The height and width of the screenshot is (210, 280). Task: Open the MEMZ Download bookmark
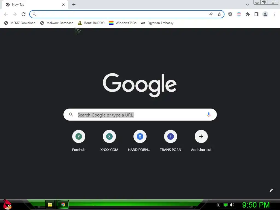(x=20, y=23)
